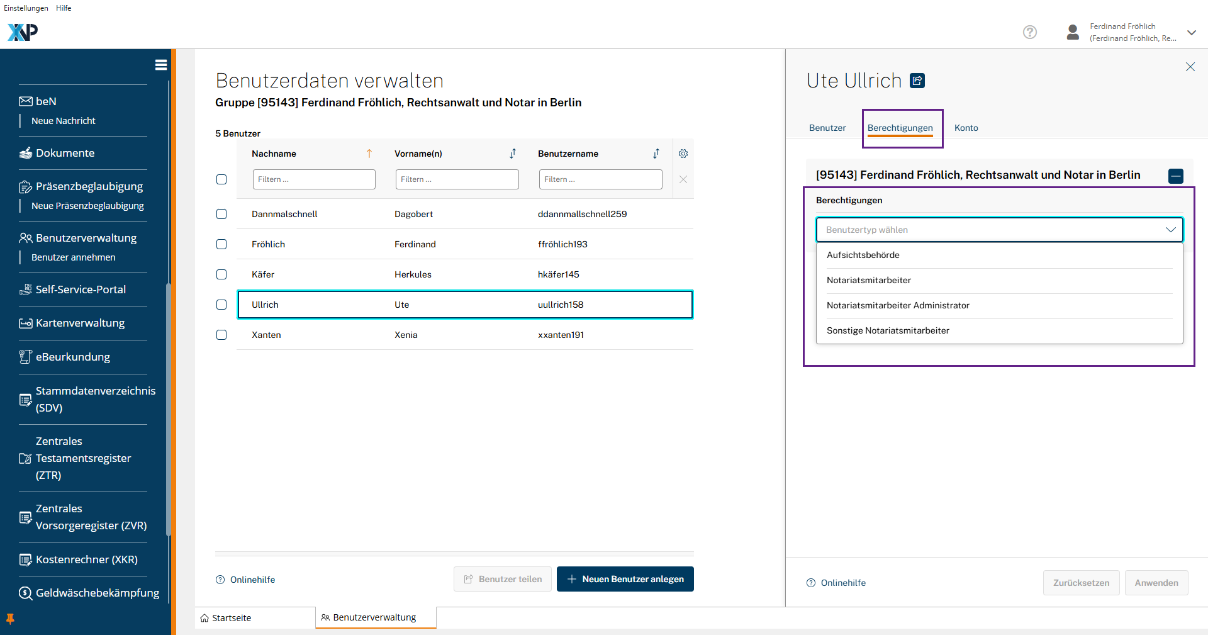Open Kostenrechner (XKR) in sidebar
Screen dimensions: 1208x635
86,559
